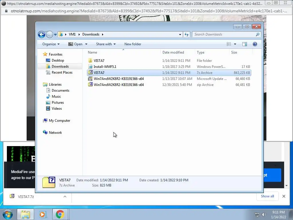
Task: Click the 843,225 KB size cell
Action: 242,72
